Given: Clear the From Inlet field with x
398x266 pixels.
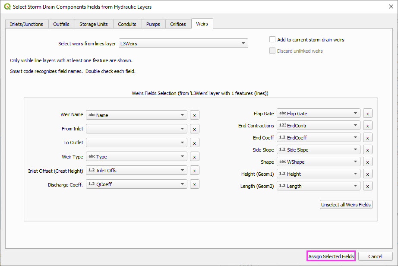Looking at the screenshot, I should 194,129.
